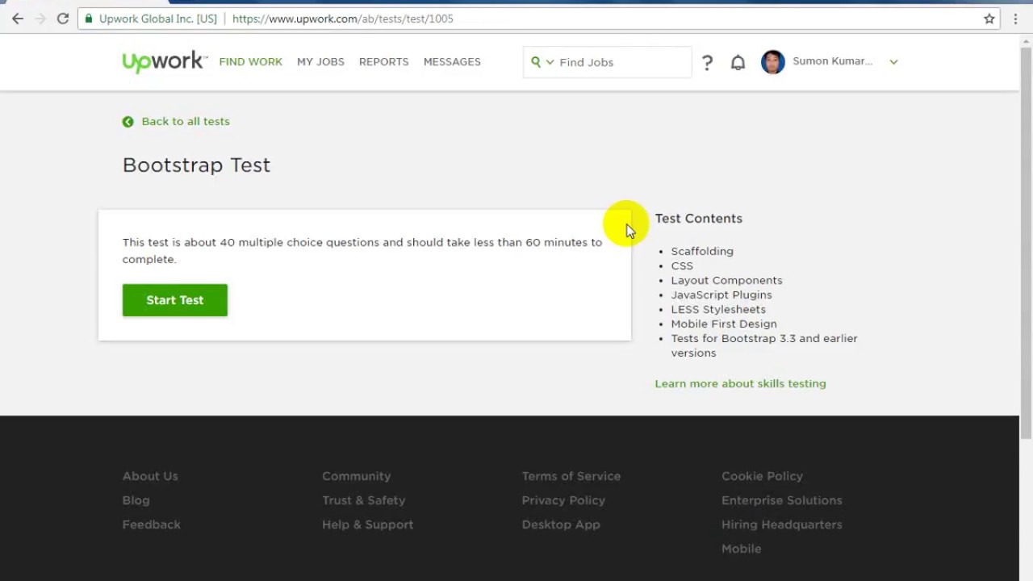Image resolution: width=1033 pixels, height=581 pixels.
Task: Open Feedback footer link
Action: click(151, 525)
